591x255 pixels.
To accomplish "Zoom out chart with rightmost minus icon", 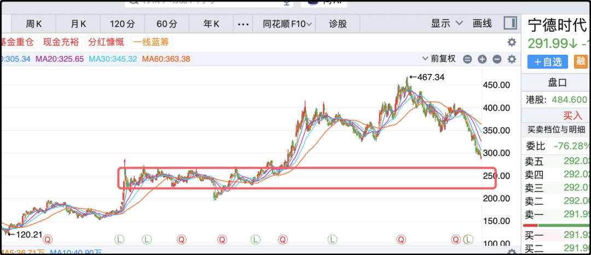I will click(497, 59).
